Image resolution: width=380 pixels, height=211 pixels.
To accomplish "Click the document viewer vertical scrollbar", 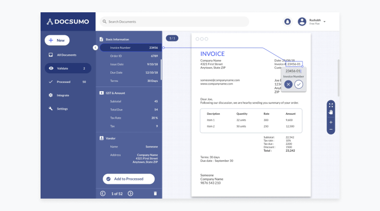I will [x=338, y=78].
